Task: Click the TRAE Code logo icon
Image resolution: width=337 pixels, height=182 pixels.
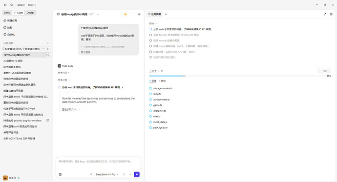Action: coord(60,66)
